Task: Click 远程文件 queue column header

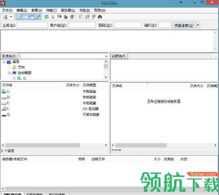Action: [x=114, y=159]
